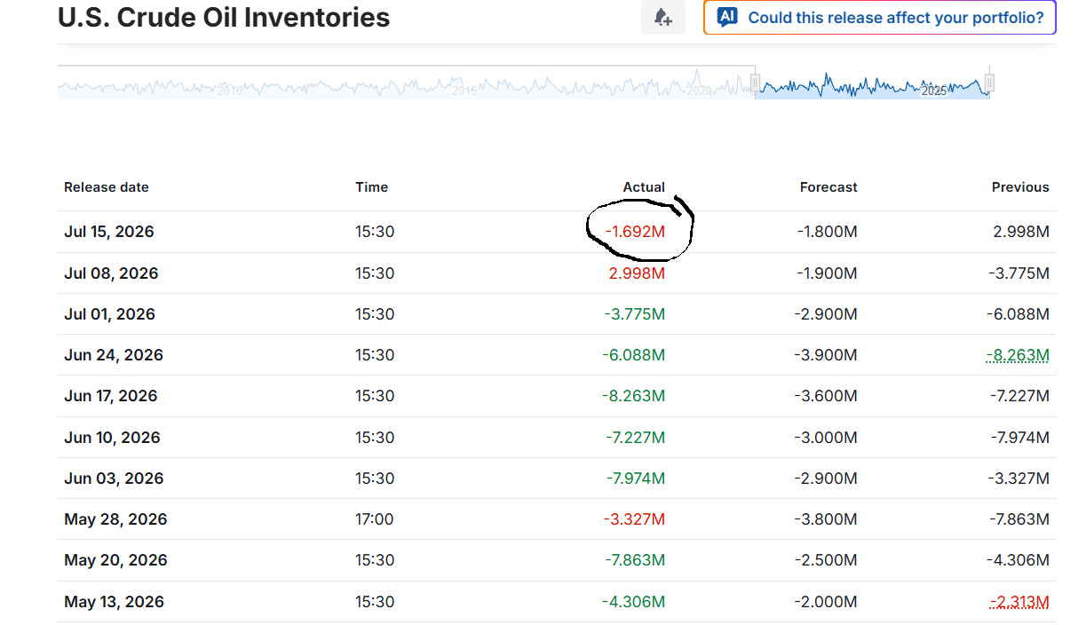Image resolution: width=1086 pixels, height=625 pixels.
Task: Click the actual value -1.692M
Action: point(635,232)
